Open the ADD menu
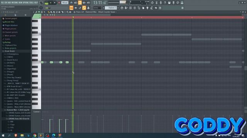Screen dimensions: 247x138 9,3
